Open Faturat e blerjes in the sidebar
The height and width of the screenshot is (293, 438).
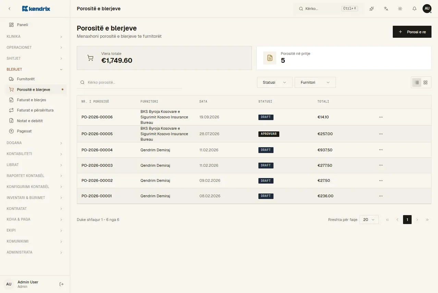36,100
